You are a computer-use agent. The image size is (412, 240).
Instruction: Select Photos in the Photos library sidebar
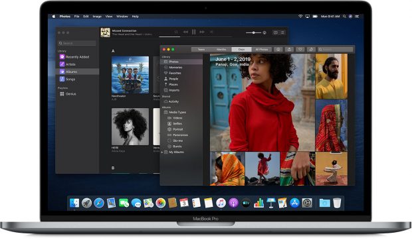tap(181, 62)
